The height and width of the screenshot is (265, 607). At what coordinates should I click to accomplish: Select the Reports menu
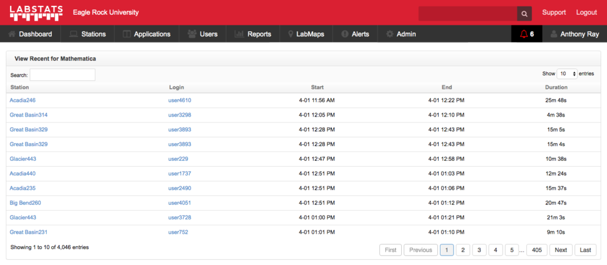pos(253,34)
